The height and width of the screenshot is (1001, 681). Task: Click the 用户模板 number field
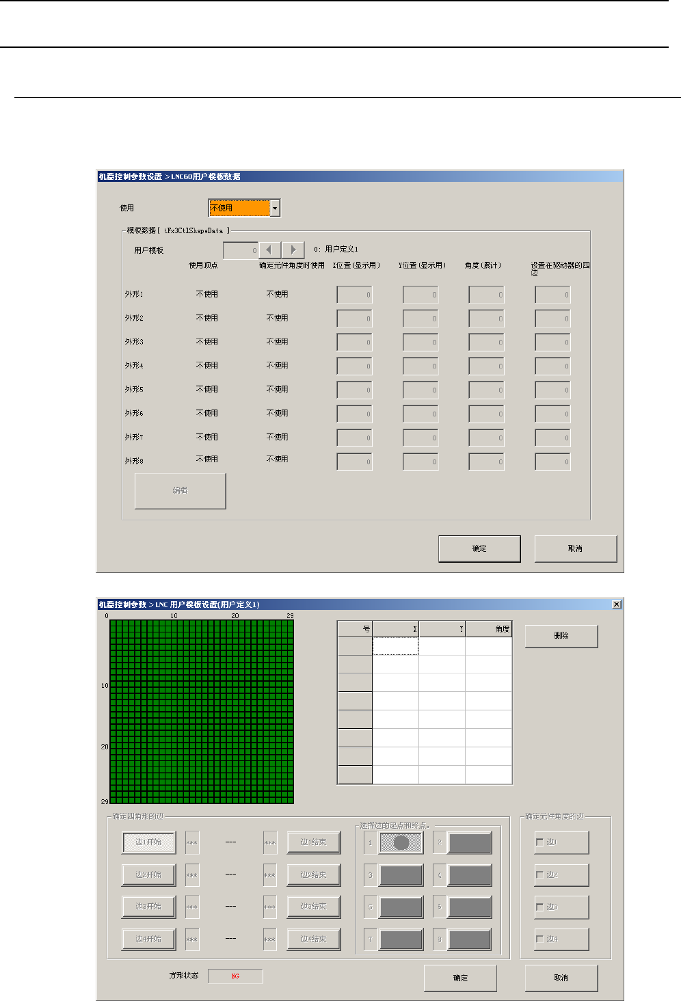click(x=241, y=250)
